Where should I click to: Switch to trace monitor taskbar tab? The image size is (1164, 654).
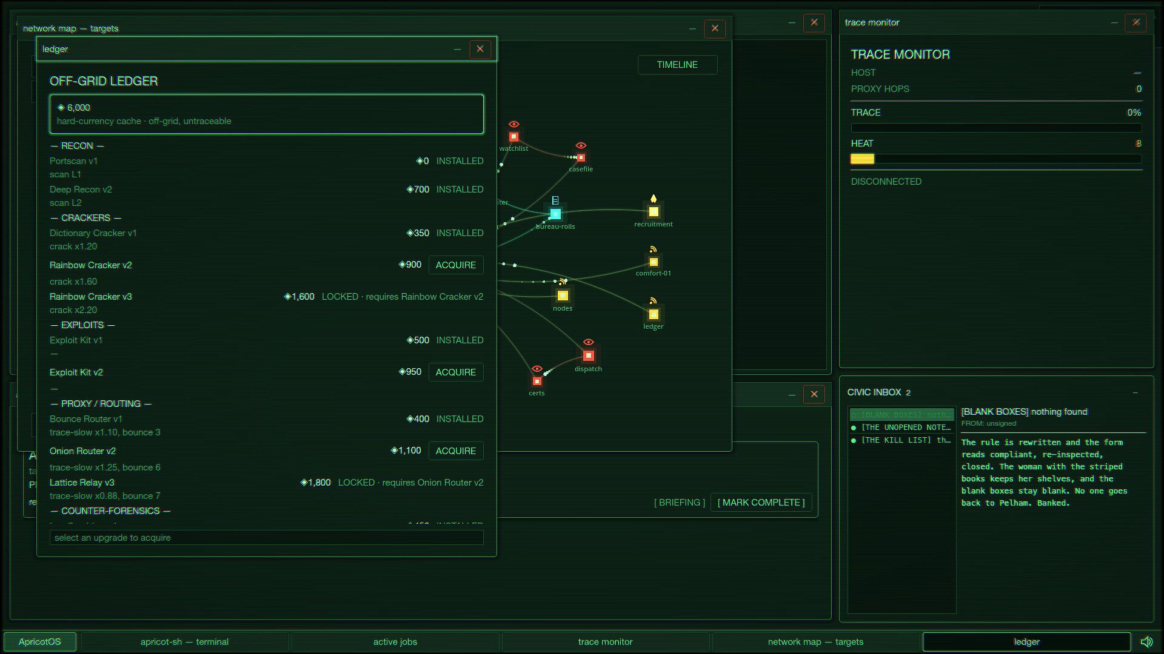tap(605, 642)
